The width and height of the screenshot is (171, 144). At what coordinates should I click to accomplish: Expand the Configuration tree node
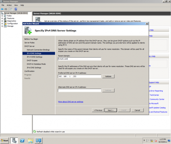pyautogui.click(x=2, y=24)
